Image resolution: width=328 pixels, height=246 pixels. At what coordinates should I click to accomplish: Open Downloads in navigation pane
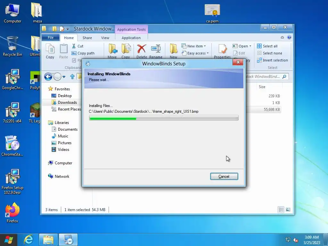click(64, 102)
